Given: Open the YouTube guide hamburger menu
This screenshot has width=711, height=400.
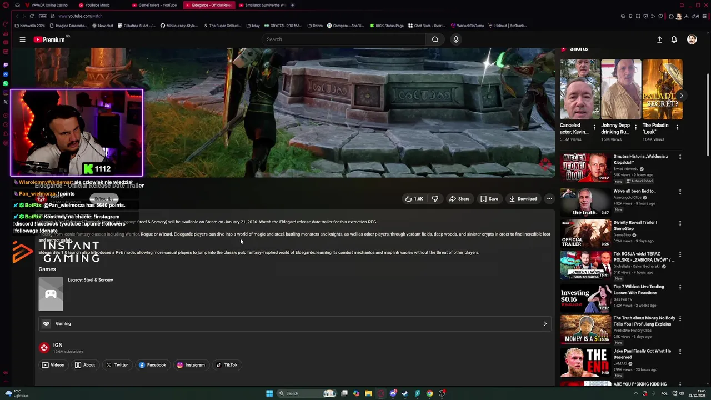Looking at the screenshot, I should pos(22,39).
